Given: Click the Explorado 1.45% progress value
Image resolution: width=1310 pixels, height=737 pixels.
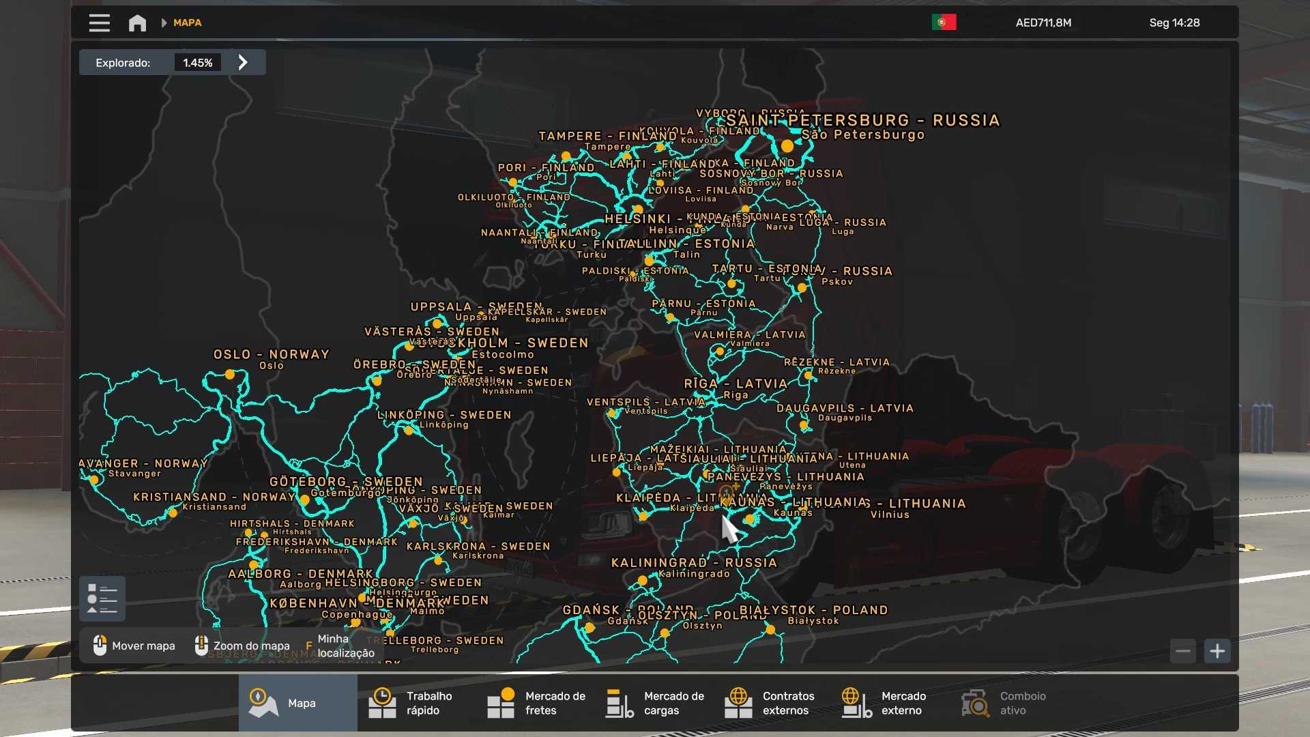Looking at the screenshot, I should (197, 63).
